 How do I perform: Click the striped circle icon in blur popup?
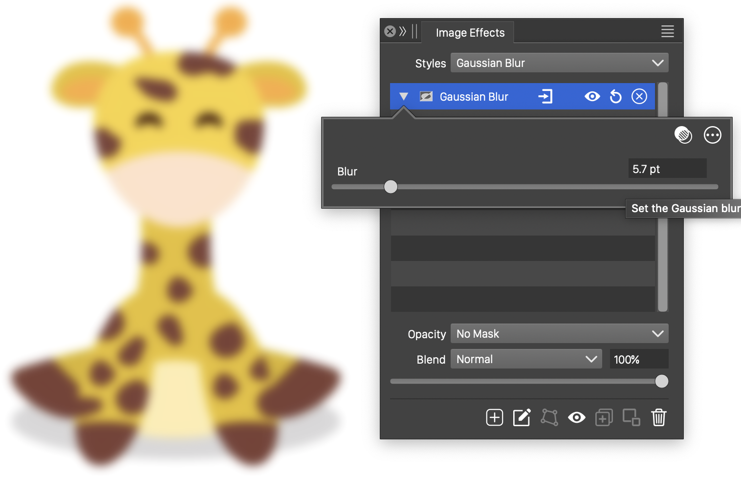[x=683, y=135]
